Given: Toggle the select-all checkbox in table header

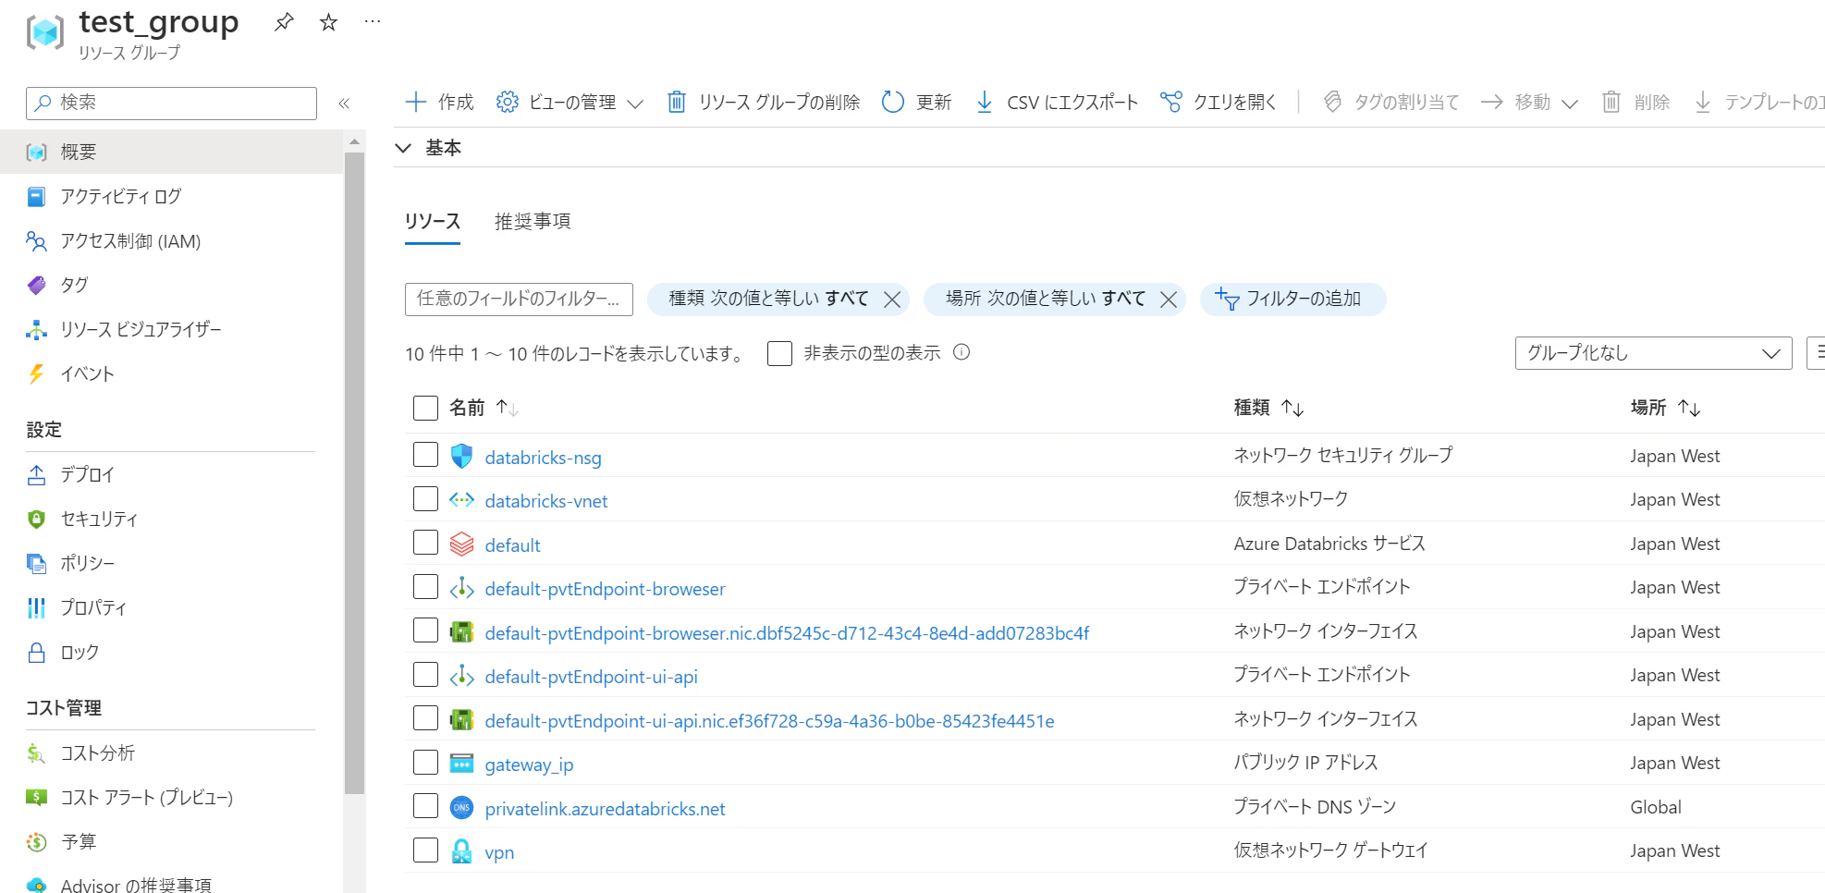Looking at the screenshot, I should (x=425, y=408).
